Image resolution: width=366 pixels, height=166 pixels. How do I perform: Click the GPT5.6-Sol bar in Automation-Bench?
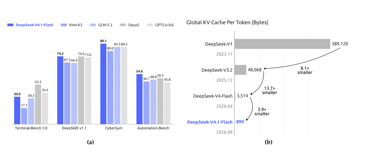(167, 103)
